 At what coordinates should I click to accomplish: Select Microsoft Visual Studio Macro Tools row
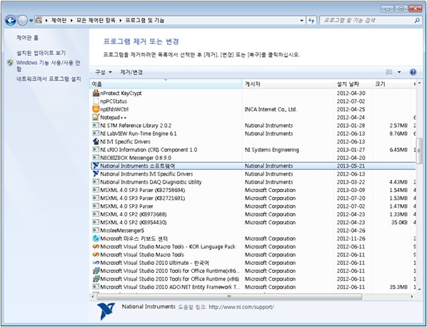click(253, 255)
